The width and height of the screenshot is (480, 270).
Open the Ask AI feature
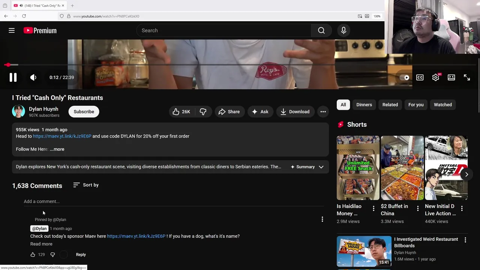click(260, 112)
